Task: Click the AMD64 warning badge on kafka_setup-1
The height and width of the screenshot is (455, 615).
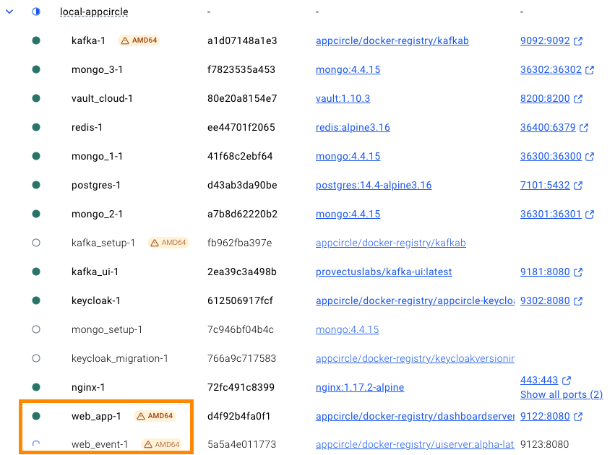Action: pos(168,243)
